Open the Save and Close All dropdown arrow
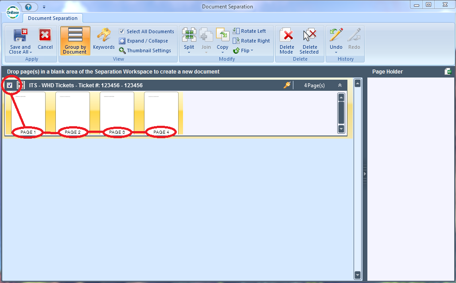This screenshot has width=456, height=283. [31, 52]
